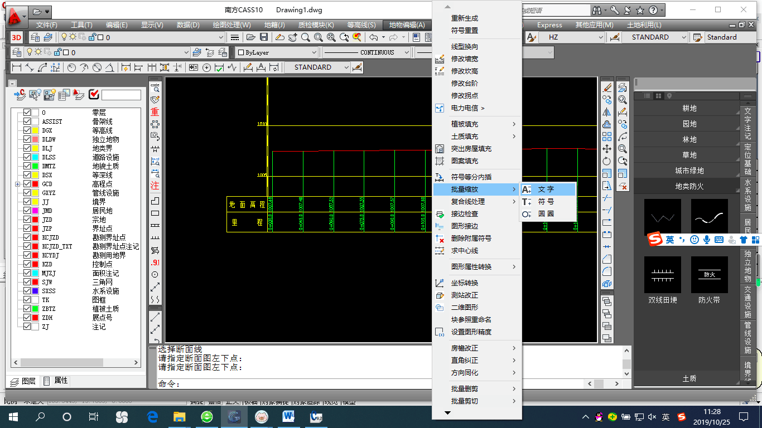Click the 防火带 symbol thumbnail
The width and height of the screenshot is (762, 428).
tap(710, 275)
